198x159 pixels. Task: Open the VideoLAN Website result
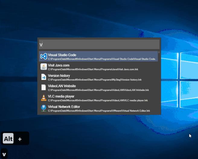tap(98, 88)
